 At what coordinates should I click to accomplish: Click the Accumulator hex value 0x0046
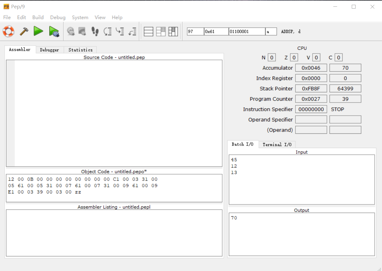click(311, 68)
